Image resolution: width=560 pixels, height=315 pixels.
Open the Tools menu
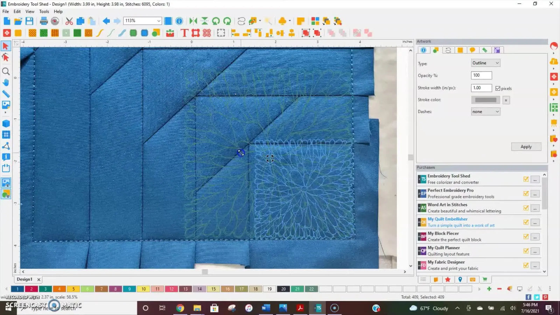(44, 11)
